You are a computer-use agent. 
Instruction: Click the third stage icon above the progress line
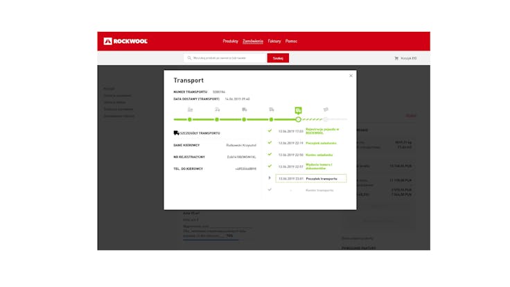pyautogui.click(x=245, y=110)
